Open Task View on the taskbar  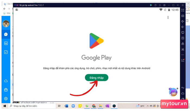tap(59, 106)
